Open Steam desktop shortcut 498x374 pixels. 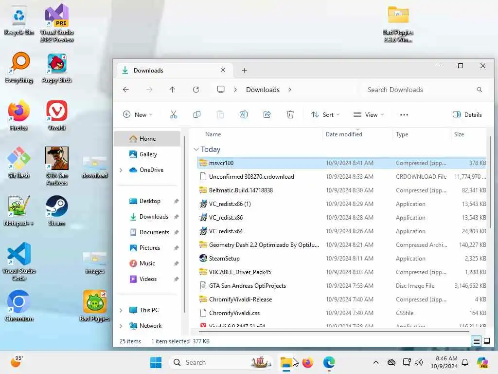57,210
